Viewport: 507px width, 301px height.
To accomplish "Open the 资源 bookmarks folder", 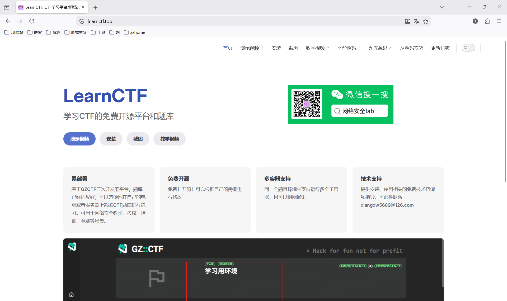I will pos(53,32).
